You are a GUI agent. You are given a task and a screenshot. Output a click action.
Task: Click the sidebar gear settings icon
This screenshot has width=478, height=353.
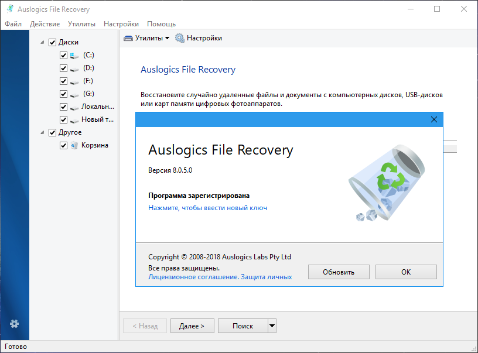[14, 324]
